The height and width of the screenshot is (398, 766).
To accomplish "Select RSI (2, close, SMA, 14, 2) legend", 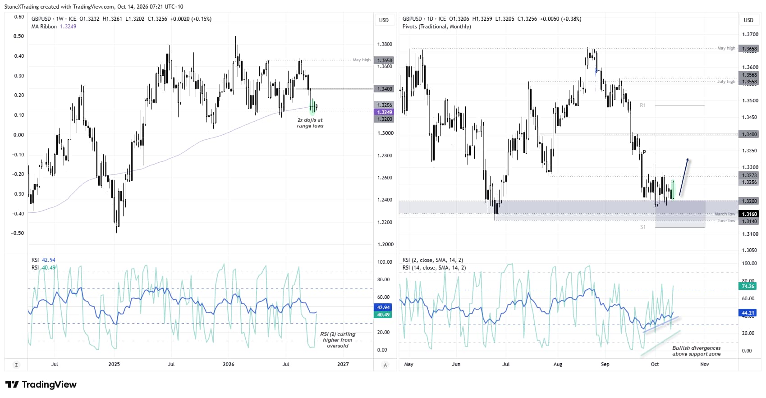I will [x=432, y=260].
